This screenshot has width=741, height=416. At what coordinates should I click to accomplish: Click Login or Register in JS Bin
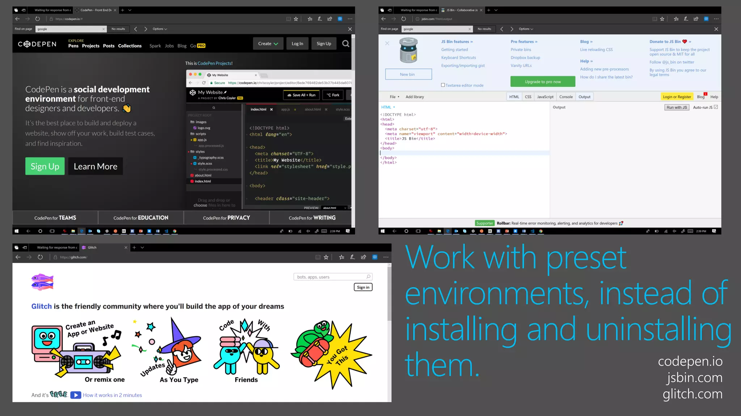coord(677,97)
